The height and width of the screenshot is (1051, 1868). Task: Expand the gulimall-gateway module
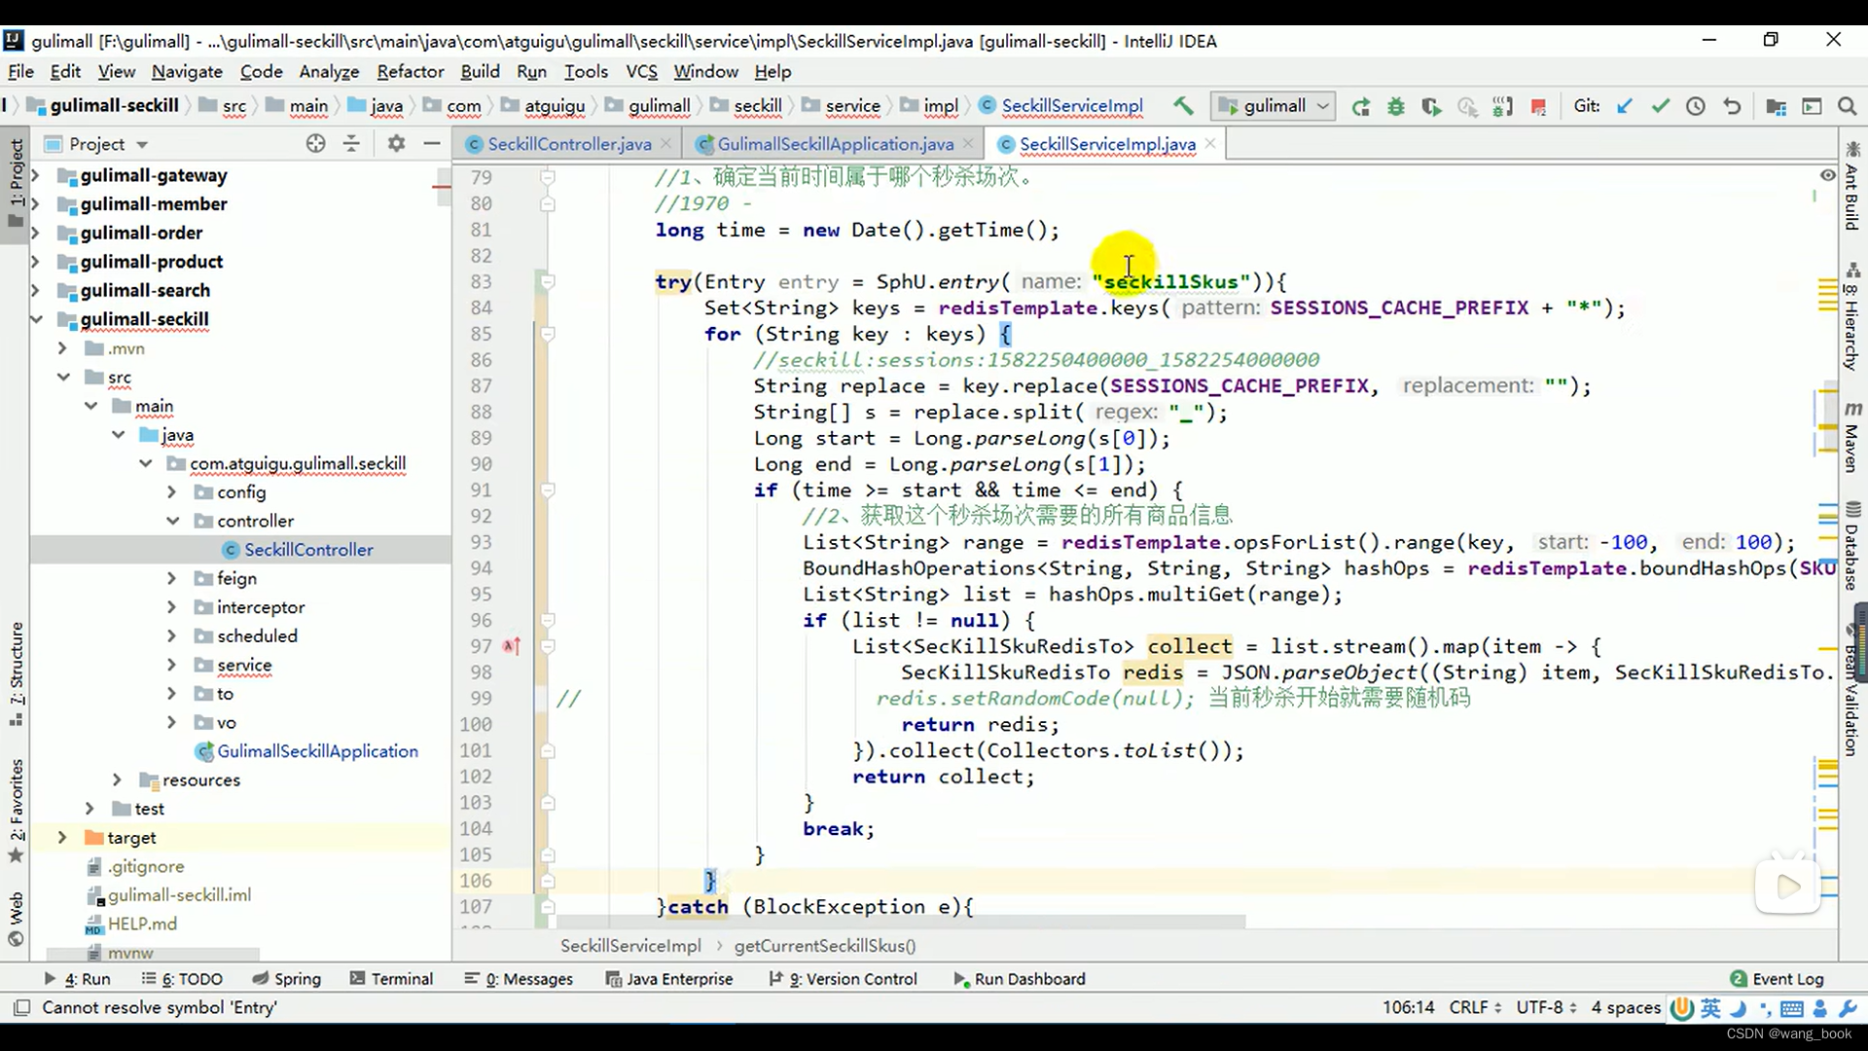(x=36, y=176)
